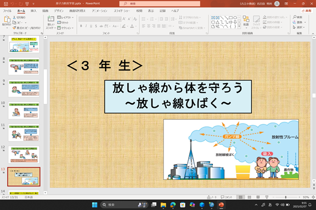Switch to the 挿入 tab
Image resolution: width=316 pixels, height=210 pixels.
33,10
